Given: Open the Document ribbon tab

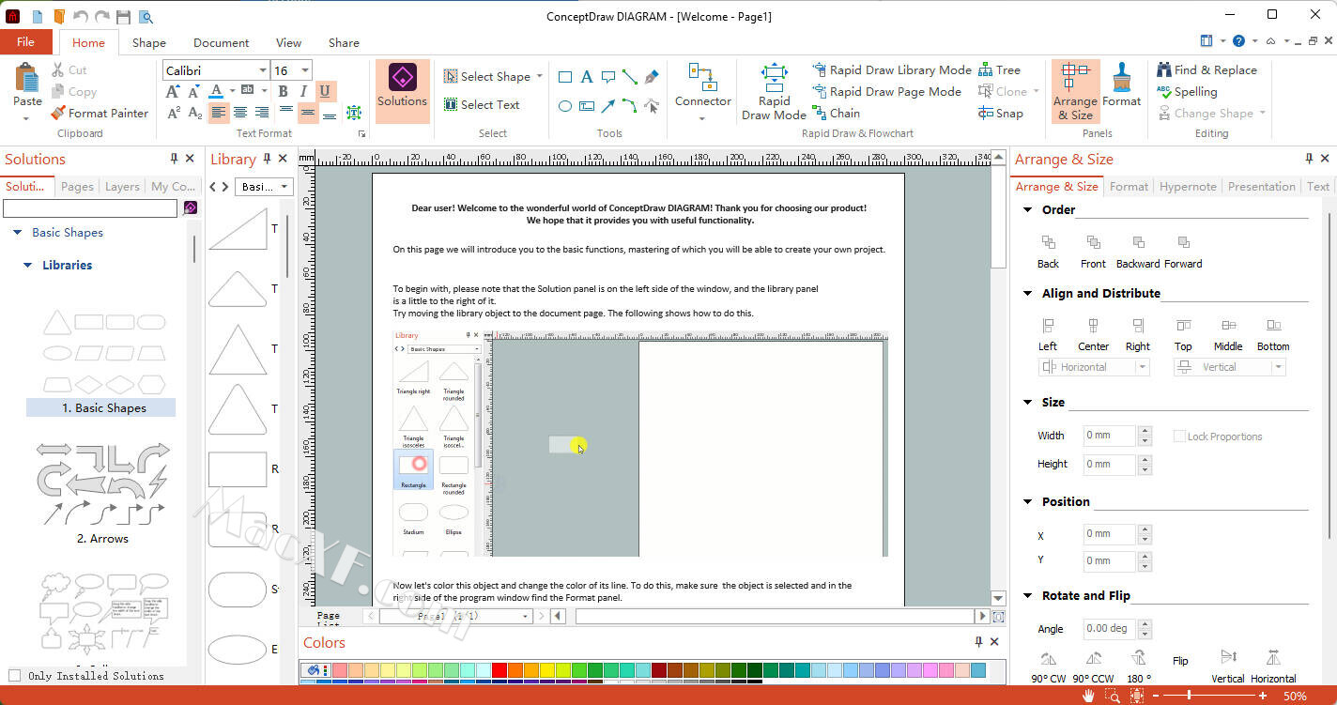Looking at the screenshot, I should [x=221, y=42].
